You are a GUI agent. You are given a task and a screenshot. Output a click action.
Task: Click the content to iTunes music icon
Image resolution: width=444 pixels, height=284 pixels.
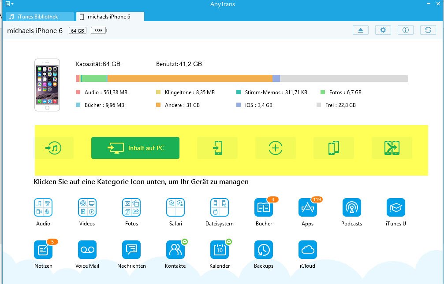click(x=54, y=148)
